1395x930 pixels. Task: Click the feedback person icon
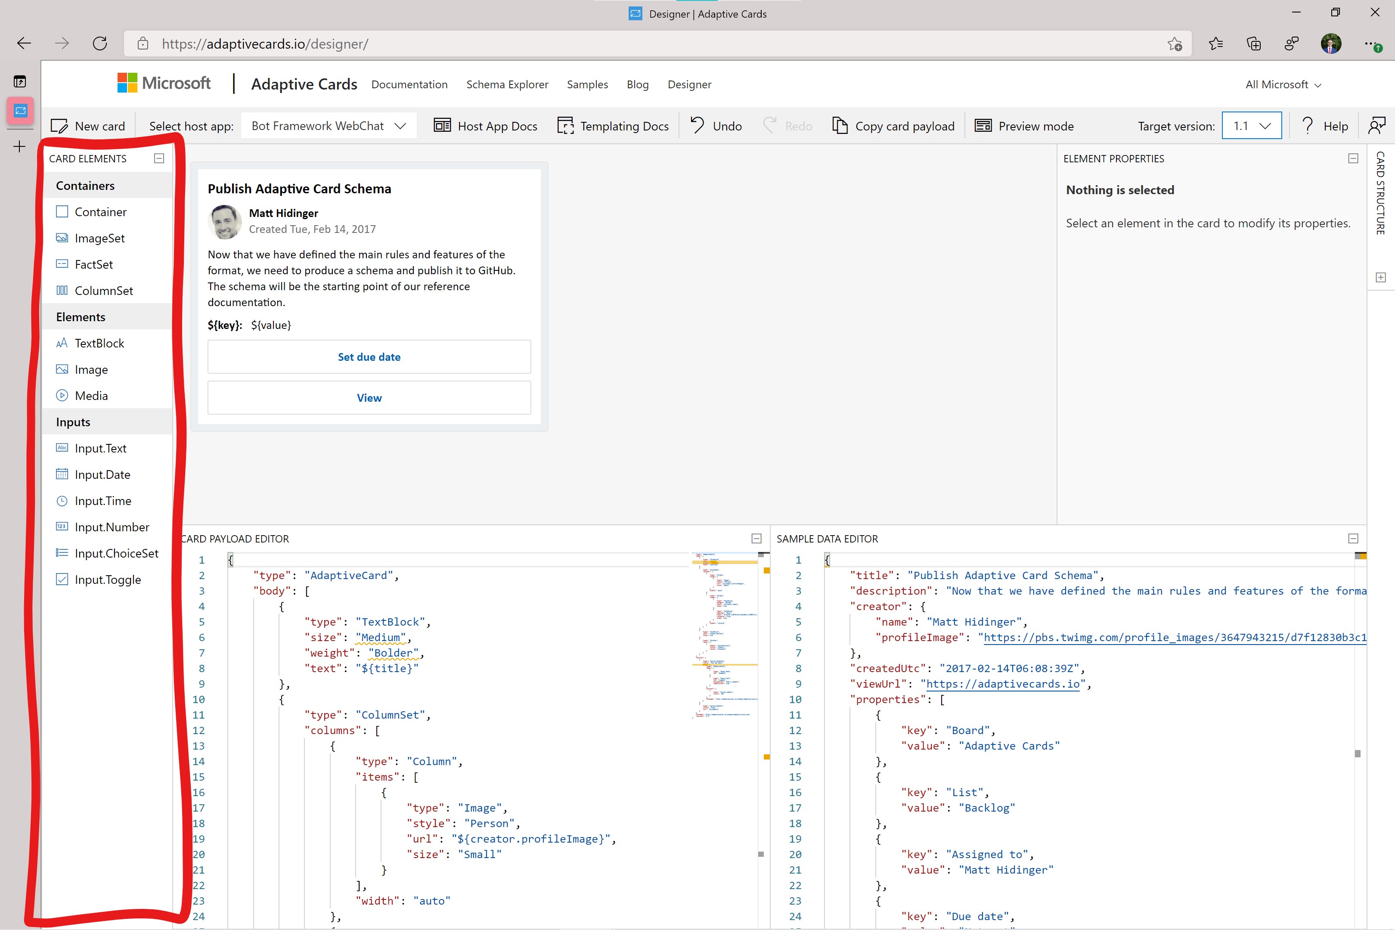tap(1376, 126)
